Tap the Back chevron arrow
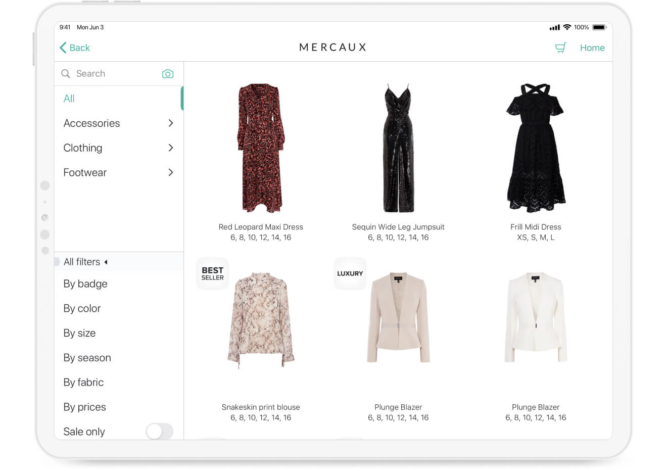Image resolution: width=666 pixels, height=471 pixels. pyautogui.click(x=63, y=48)
